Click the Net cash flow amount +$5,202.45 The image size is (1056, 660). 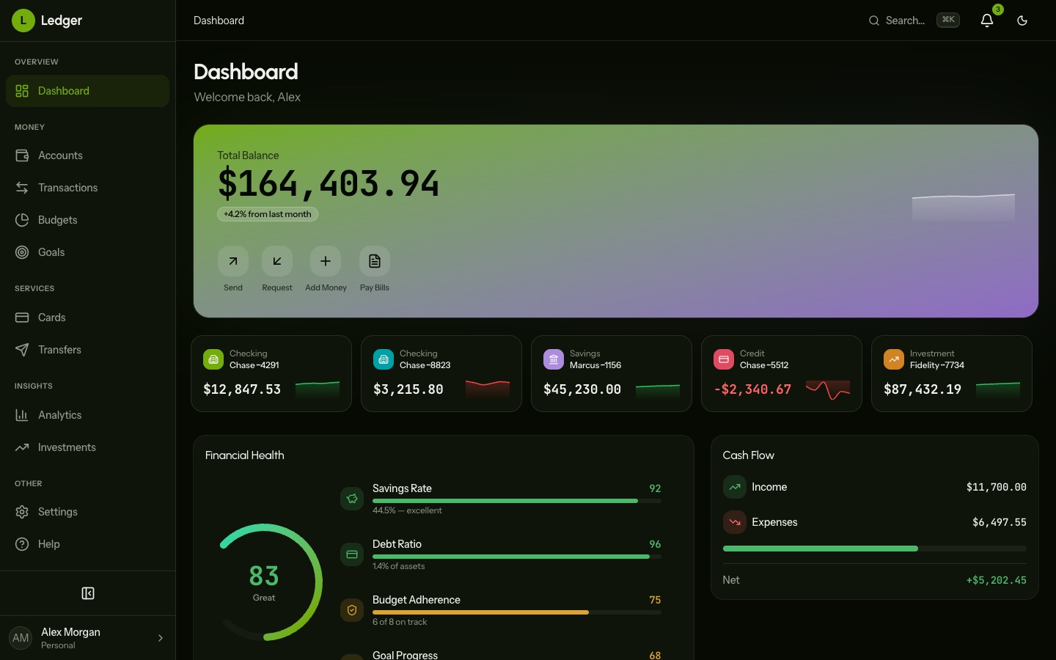[997, 580]
